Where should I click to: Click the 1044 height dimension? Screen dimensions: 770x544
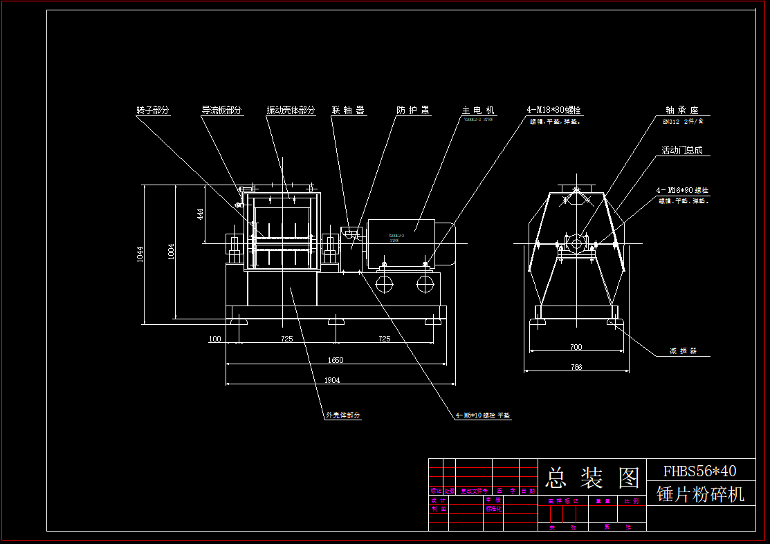pos(140,254)
